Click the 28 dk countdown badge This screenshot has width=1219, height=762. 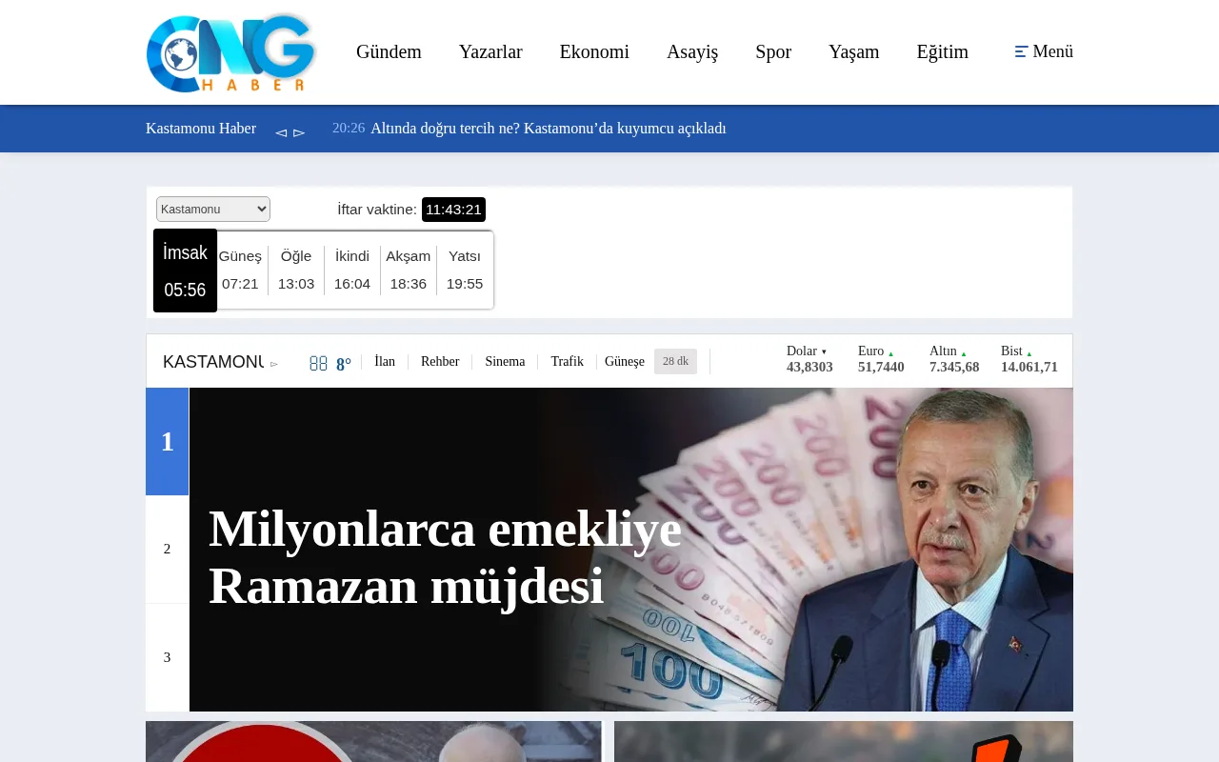pyautogui.click(x=675, y=361)
